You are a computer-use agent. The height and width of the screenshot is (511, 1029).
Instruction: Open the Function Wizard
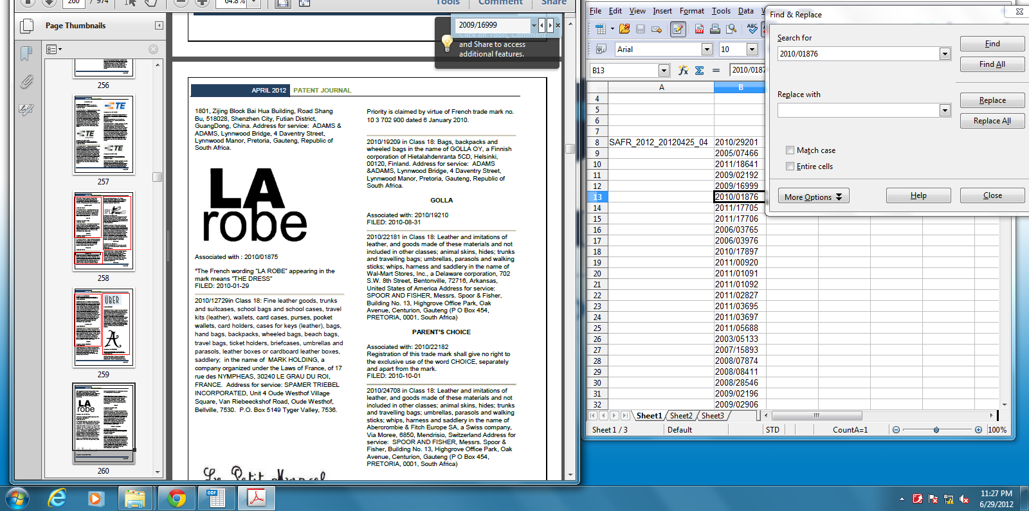683,70
